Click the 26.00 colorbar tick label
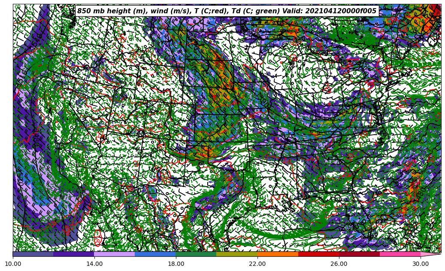This screenshot has width=445, height=271. 339,264
